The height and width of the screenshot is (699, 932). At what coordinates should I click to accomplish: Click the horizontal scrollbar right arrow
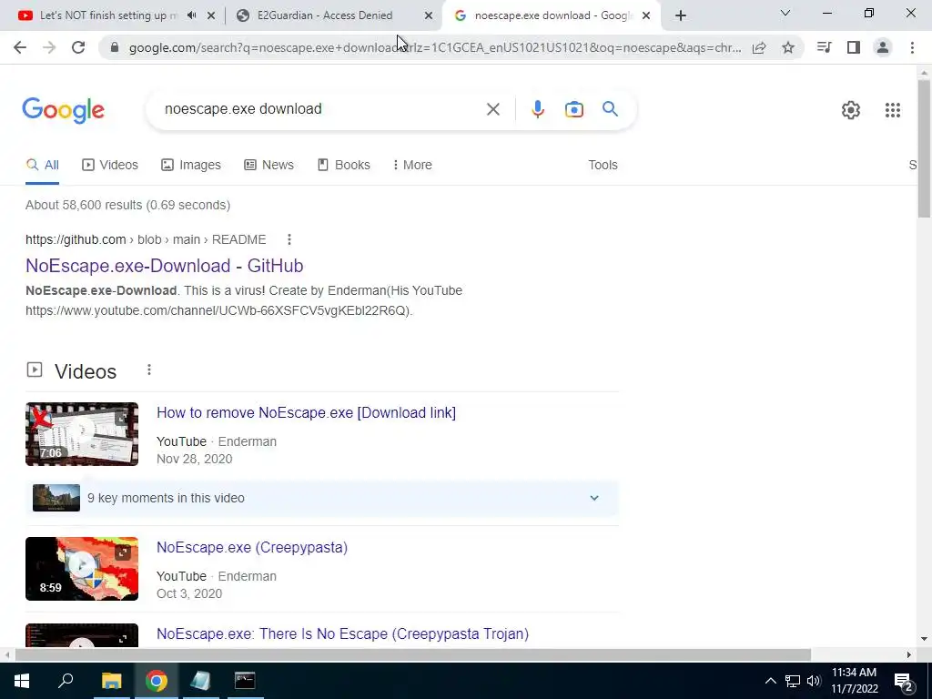909,655
